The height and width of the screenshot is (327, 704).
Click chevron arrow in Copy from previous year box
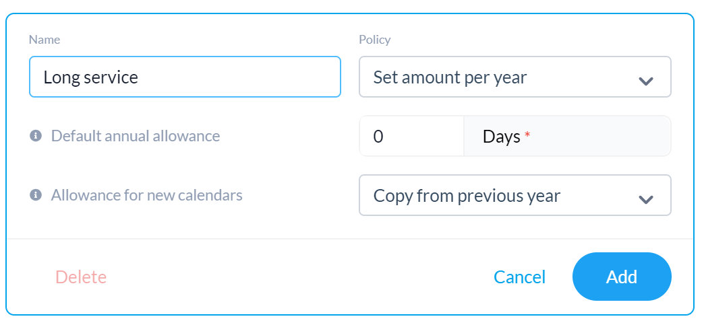pyautogui.click(x=645, y=199)
